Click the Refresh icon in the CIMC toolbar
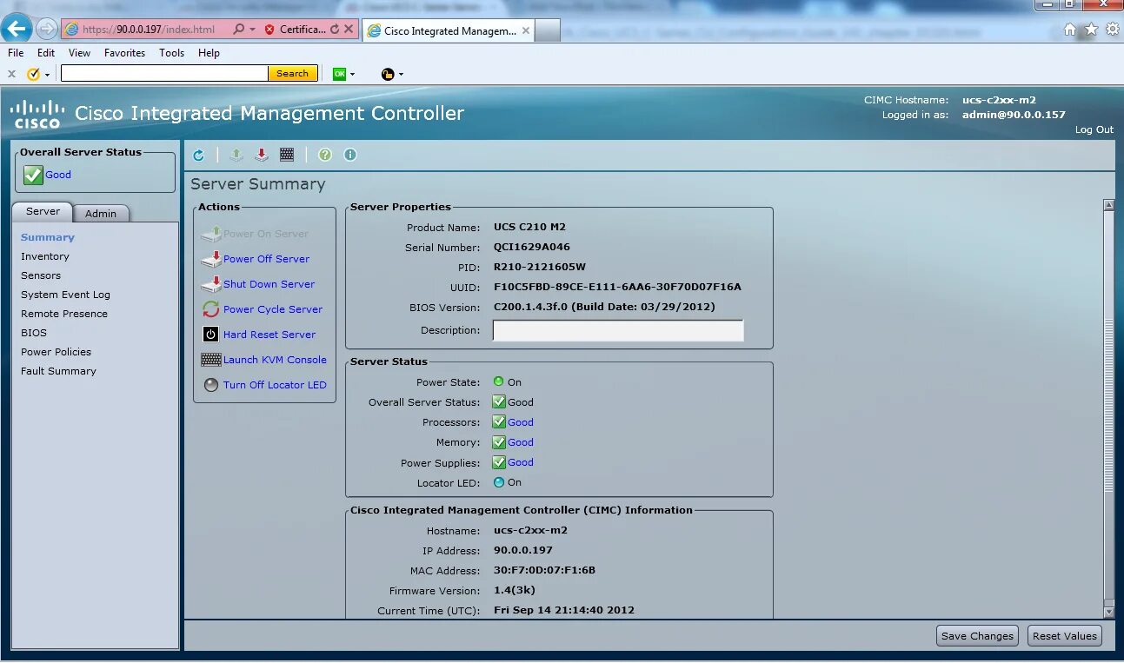 pos(198,155)
